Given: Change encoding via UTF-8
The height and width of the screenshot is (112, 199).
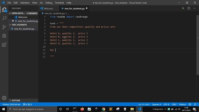Looking at the screenshot, I should pyautogui.click(x=166, y=105).
